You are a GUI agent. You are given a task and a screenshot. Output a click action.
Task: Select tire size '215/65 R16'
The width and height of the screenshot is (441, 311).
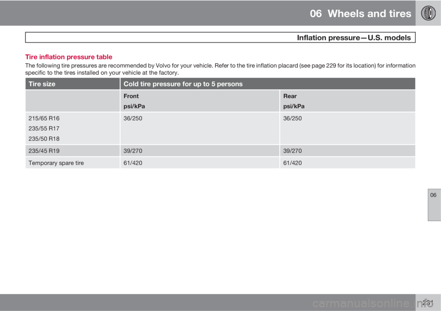click(44, 118)
